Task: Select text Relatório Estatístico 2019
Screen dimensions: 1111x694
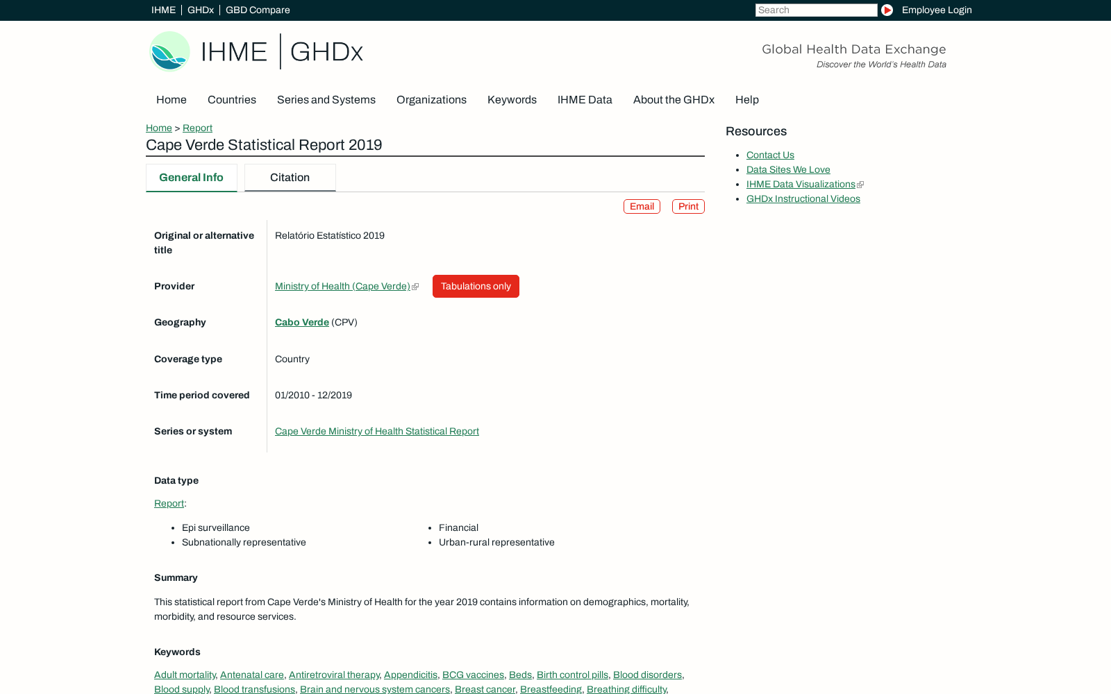Action: pos(330,235)
